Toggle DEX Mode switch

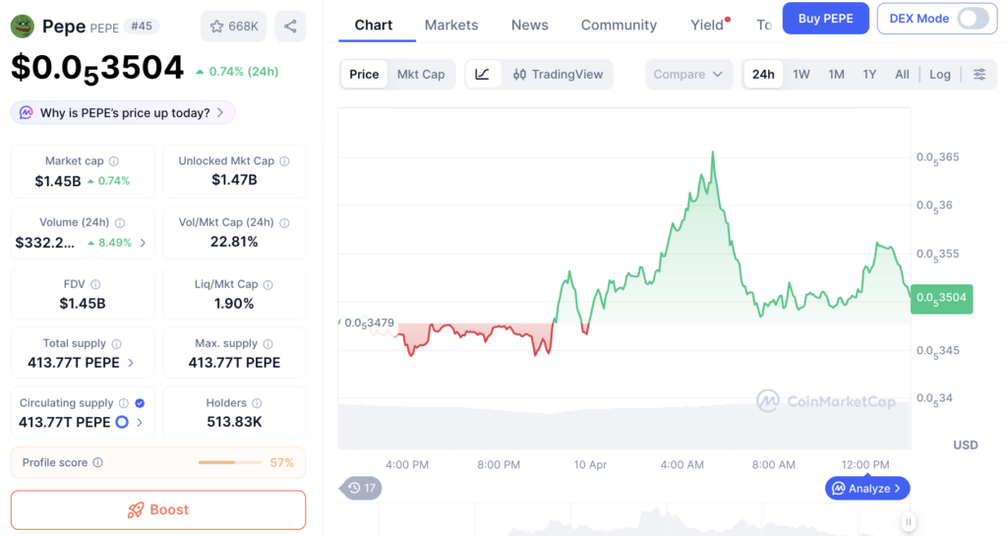(974, 19)
